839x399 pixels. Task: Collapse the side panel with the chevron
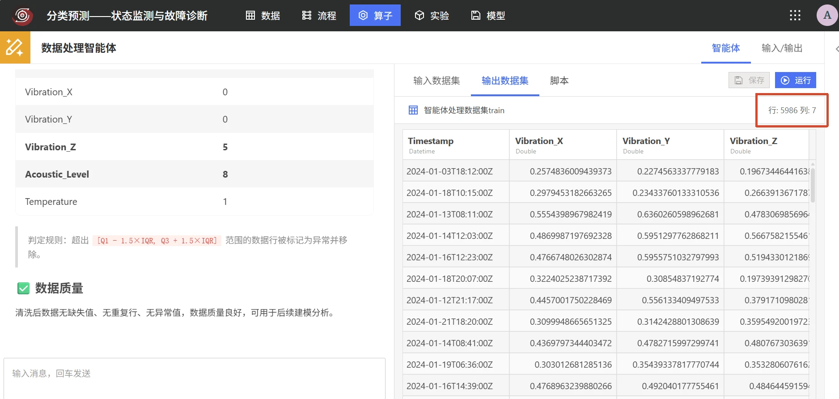pyautogui.click(x=836, y=48)
